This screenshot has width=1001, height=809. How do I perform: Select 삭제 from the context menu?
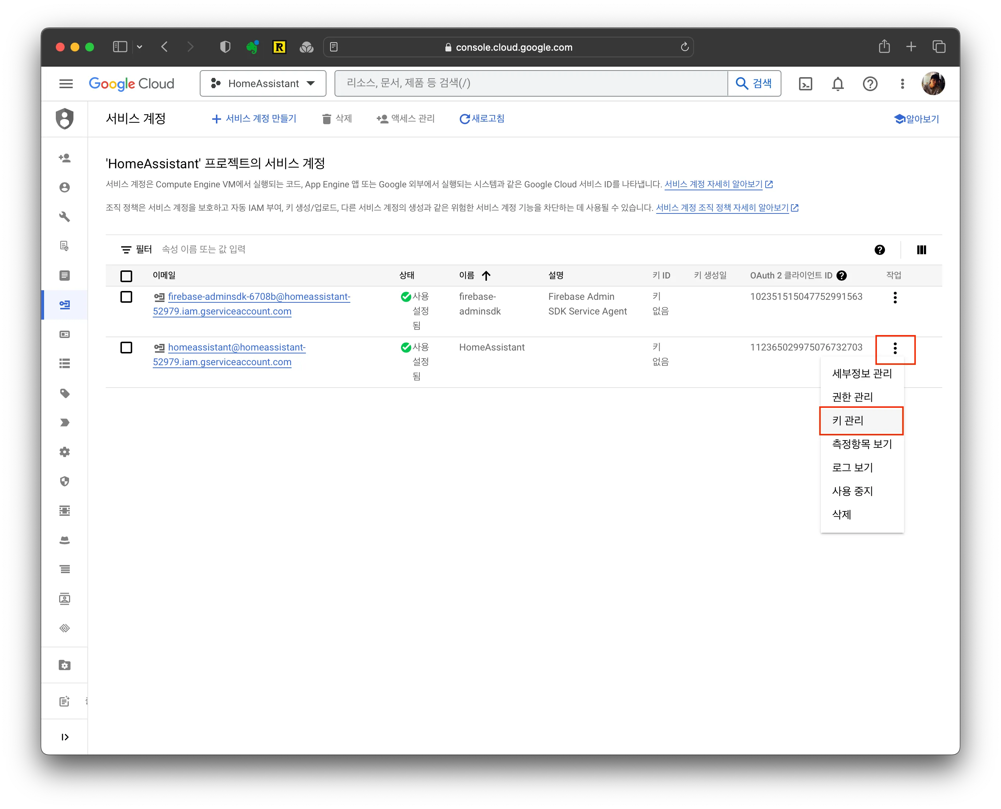pos(862,514)
